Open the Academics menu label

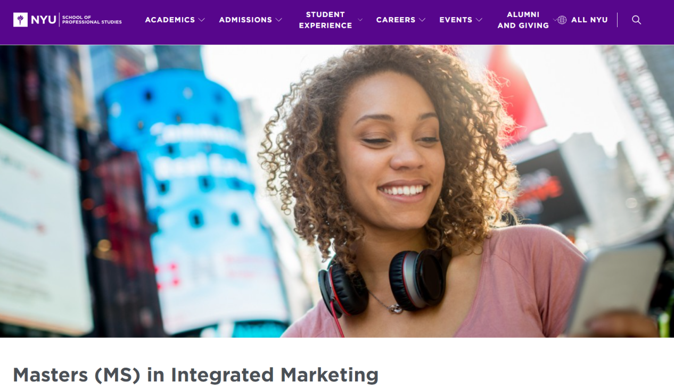170,20
